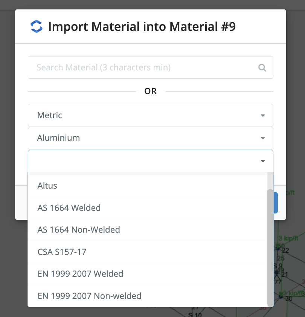Screen dimensions: 305x317
Task: Open the Aluminium material type dropdown
Action: coord(151,138)
